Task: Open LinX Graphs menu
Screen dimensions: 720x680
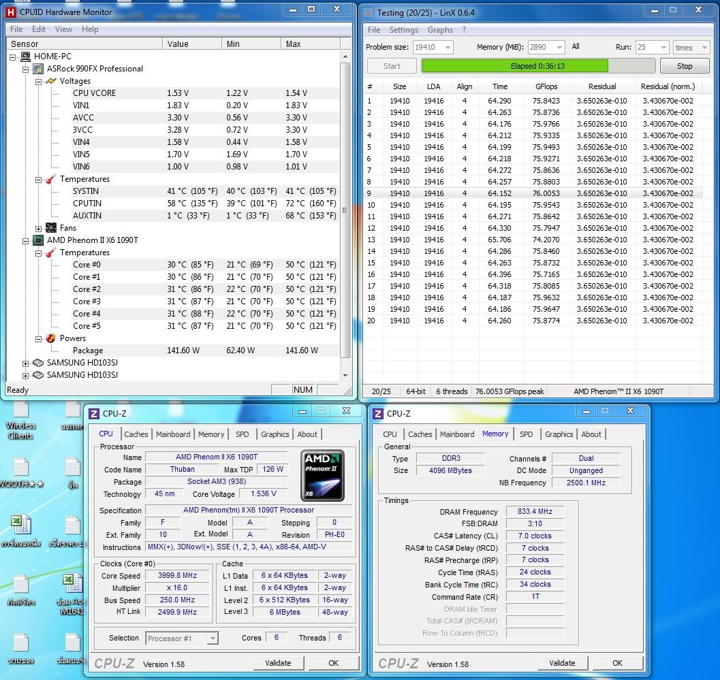Action: [x=440, y=30]
